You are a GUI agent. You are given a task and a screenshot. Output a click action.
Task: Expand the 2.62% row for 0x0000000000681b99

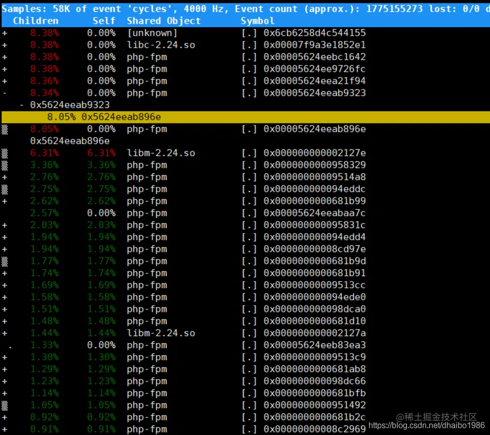5,201
